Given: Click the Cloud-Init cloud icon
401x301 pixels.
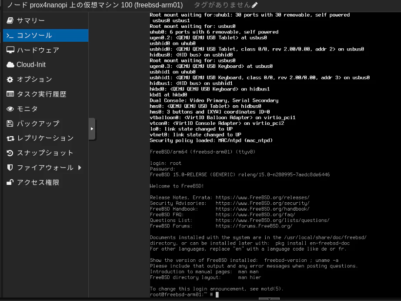Looking at the screenshot, I should point(10,65).
